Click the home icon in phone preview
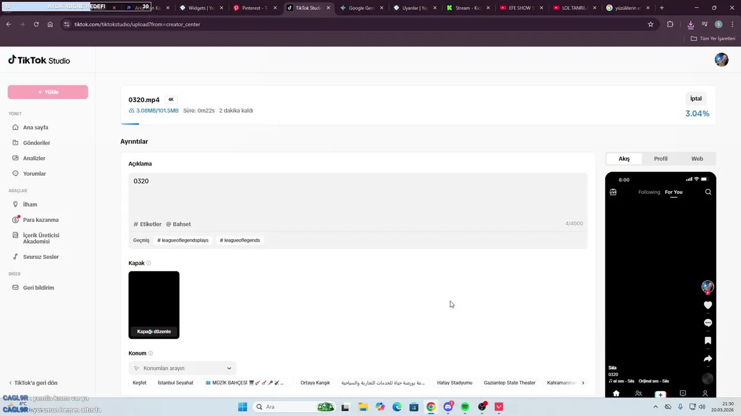The image size is (741, 416). click(616, 393)
